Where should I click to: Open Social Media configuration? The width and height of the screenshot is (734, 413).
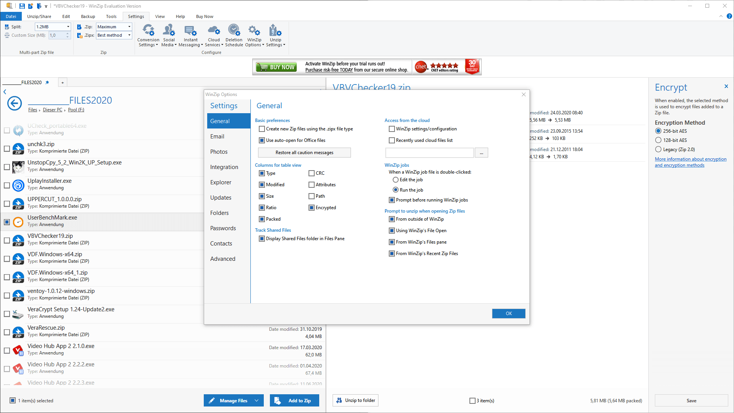point(169,35)
